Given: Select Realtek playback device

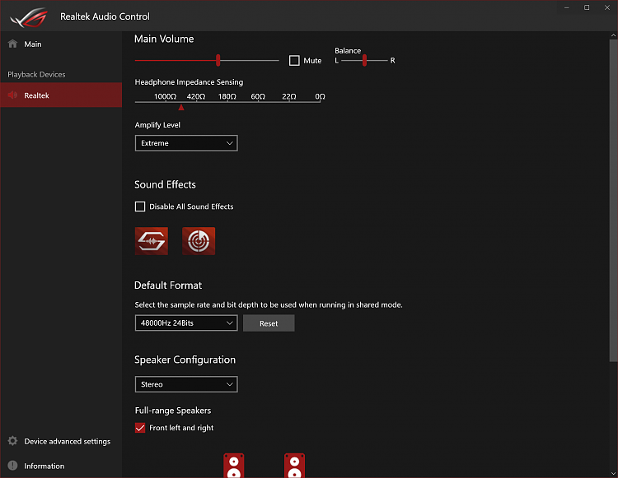Looking at the screenshot, I should click(61, 95).
